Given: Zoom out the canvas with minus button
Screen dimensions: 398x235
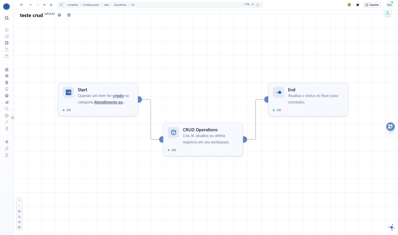Looking at the screenshot, I should click(x=19, y=206).
